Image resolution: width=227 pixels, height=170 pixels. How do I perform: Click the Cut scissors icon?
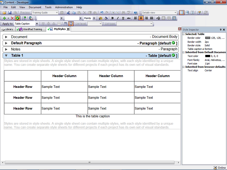tap(68, 13)
